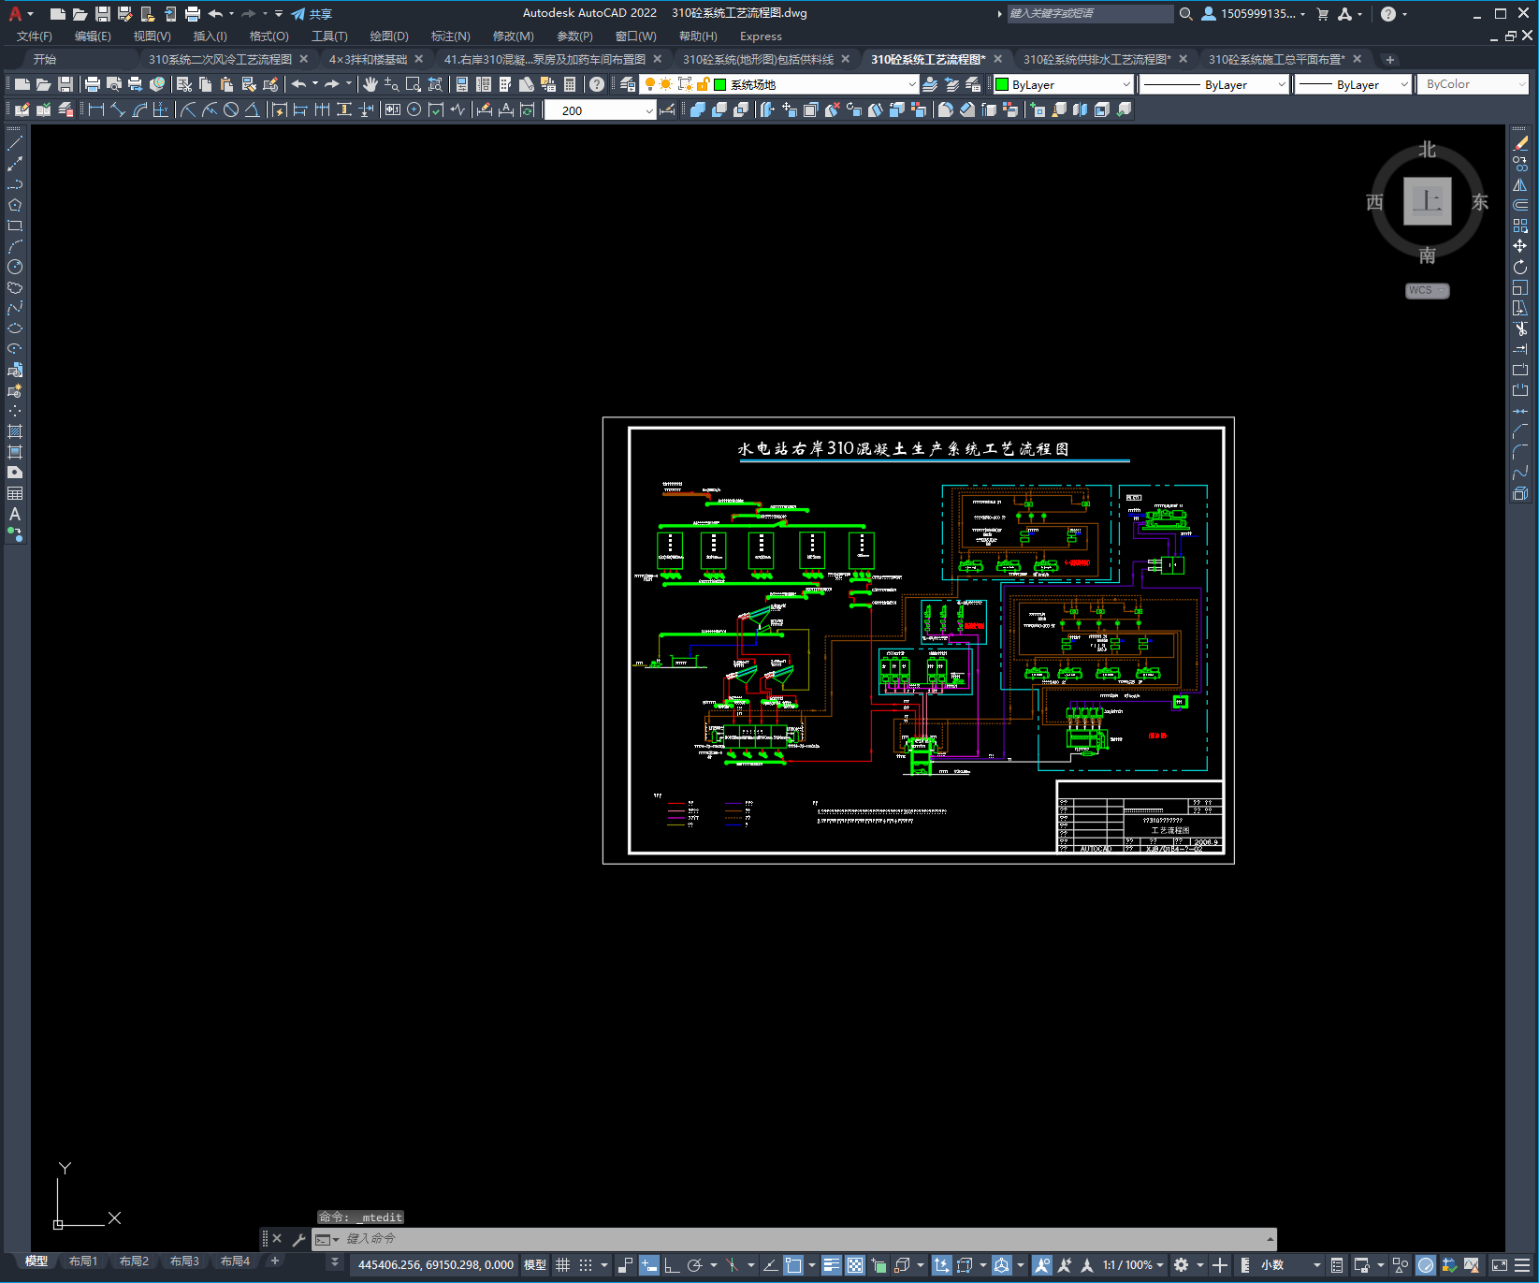The image size is (1539, 1283).
Task: Click the green layer color swatch
Action: point(720,84)
